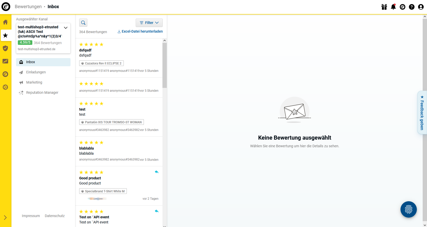The width and height of the screenshot is (427, 227).
Task: Open the help question mark icon
Action: click(x=412, y=7)
